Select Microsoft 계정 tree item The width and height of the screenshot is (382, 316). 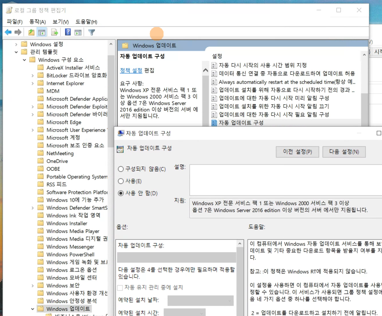tap(63, 138)
